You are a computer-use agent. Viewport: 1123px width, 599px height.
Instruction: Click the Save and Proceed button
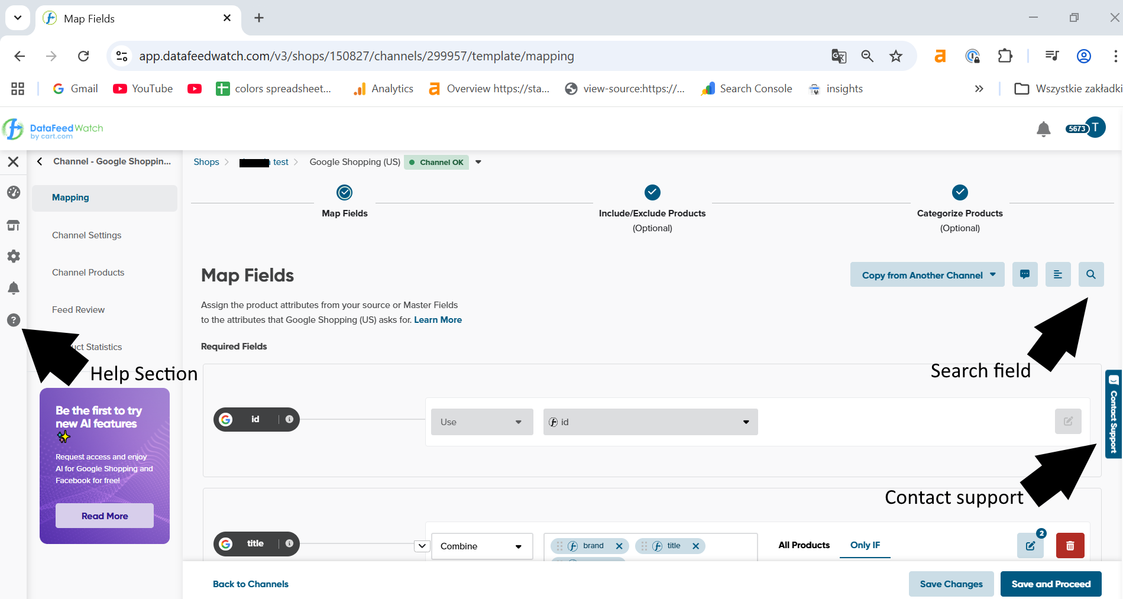coord(1050,584)
